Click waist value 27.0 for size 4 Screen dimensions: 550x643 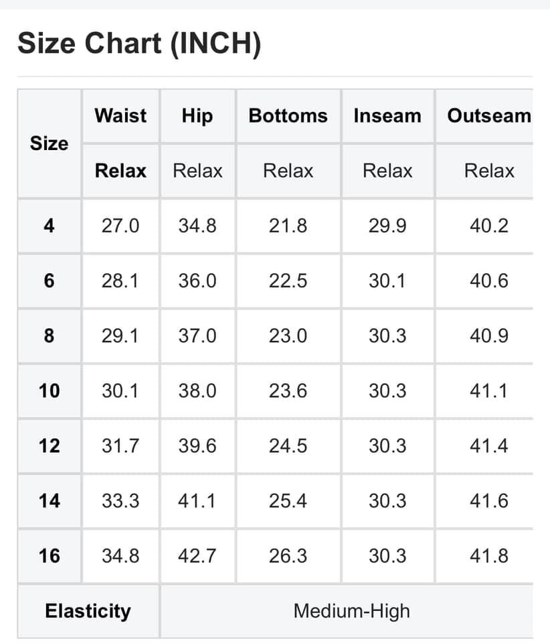[120, 226]
